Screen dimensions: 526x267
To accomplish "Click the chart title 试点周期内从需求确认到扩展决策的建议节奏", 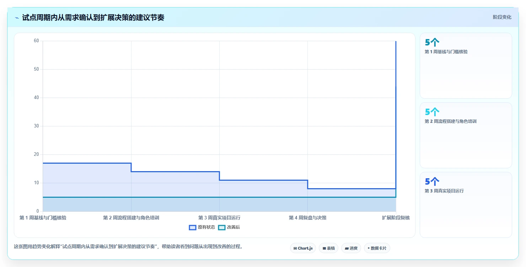I will coord(93,18).
